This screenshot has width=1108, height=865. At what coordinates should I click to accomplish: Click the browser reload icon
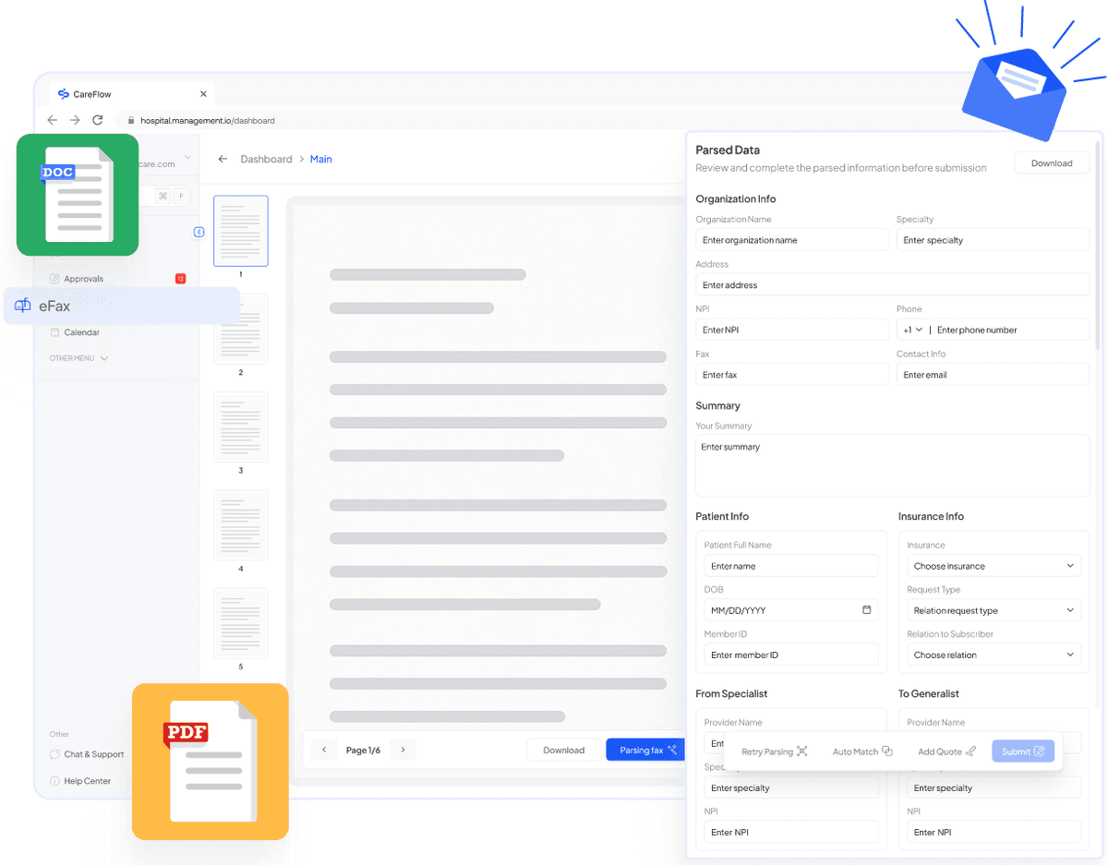(x=97, y=120)
